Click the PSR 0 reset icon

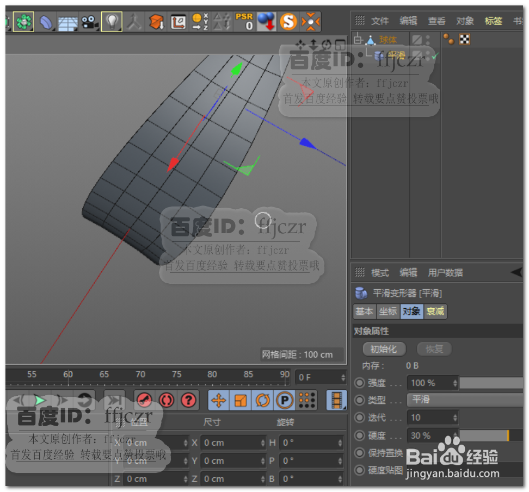(244, 22)
